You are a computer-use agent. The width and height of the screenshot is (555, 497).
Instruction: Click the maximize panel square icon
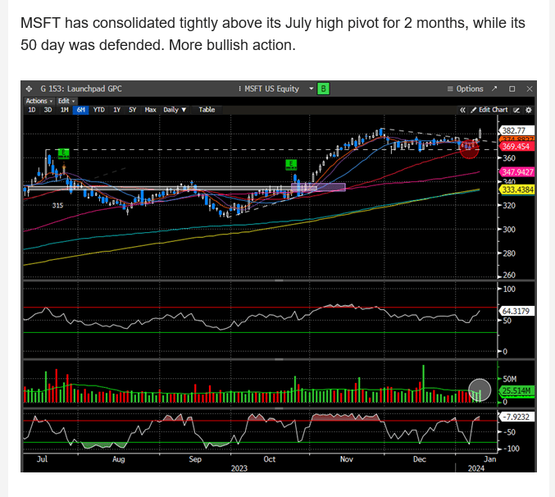[x=512, y=89]
